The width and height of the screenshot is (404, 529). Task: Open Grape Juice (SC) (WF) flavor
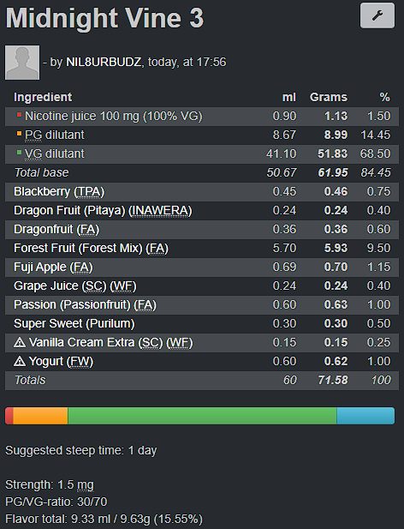[x=75, y=286]
